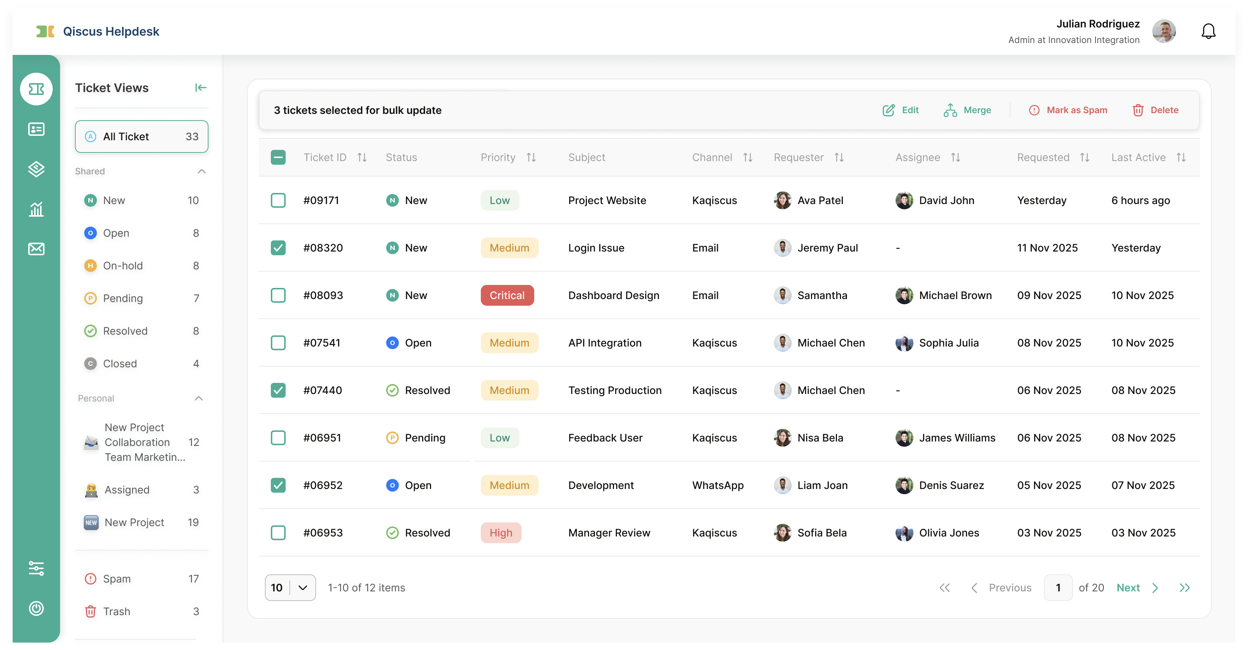1248x650 pixels.
Task: Collapse the Personal views section
Action: click(x=198, y=398)
